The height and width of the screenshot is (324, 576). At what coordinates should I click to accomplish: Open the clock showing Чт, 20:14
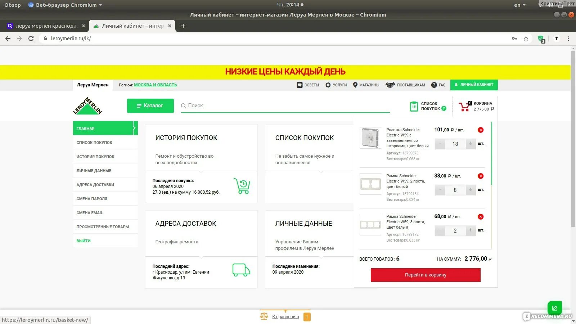coord(290,5)
